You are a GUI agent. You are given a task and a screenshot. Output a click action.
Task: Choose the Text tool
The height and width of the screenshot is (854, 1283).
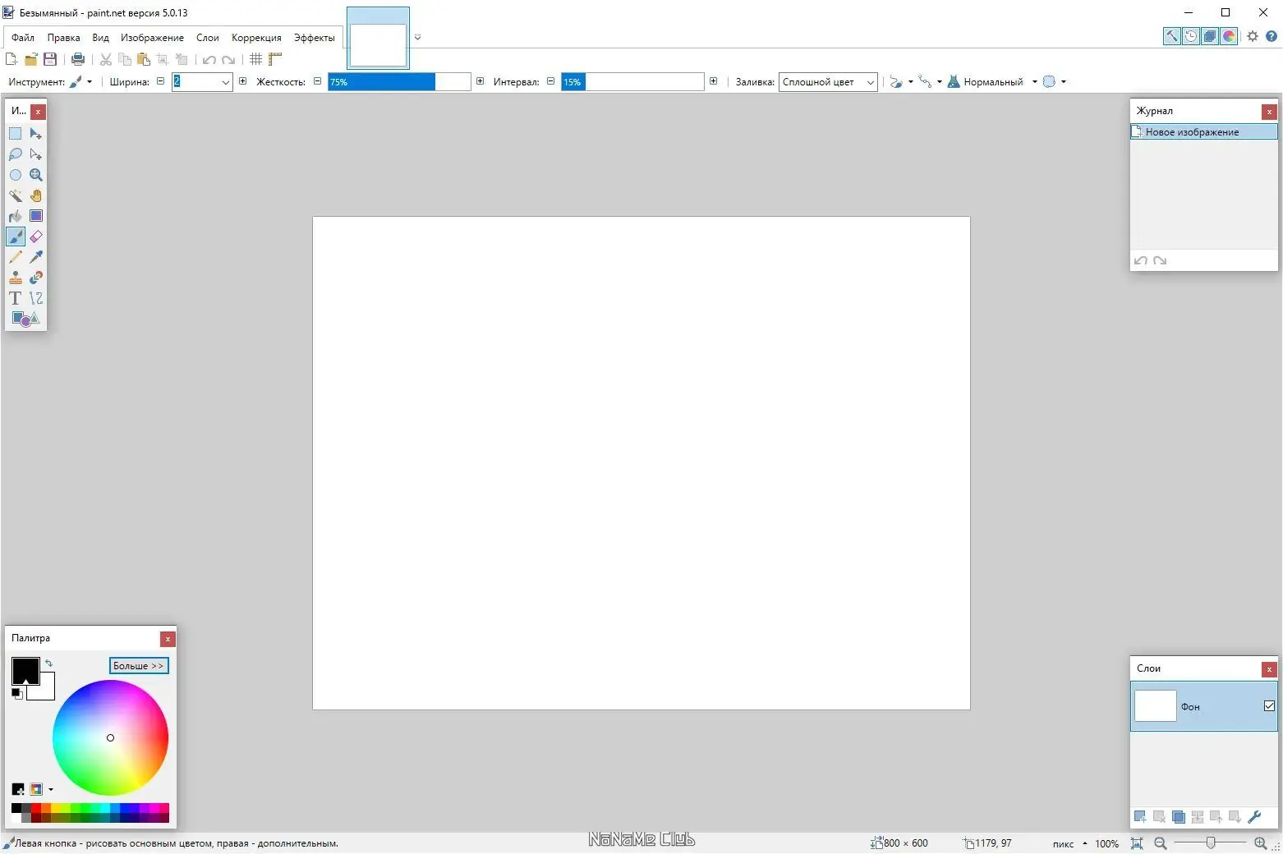click(x=15, y=298)
